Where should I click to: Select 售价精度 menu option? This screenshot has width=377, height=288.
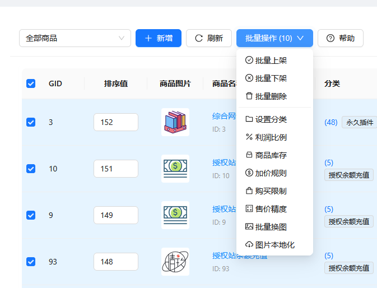(x=271, y=209)
